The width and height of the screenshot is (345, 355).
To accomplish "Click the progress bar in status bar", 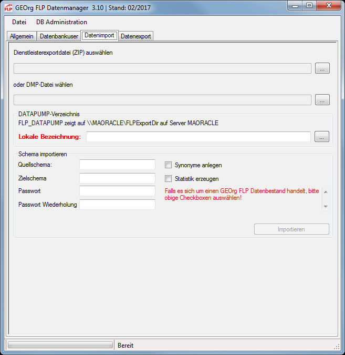I will [x=60, y=346].
